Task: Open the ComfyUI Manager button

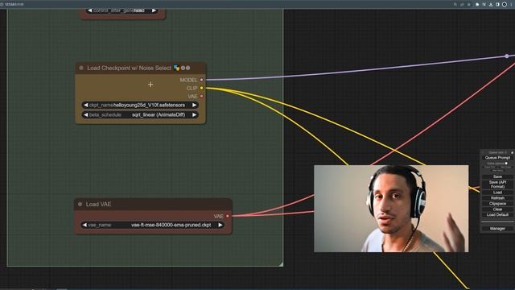Action: 497,229
